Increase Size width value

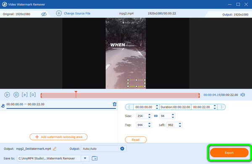pyautogui.click(x=150, y=115)
